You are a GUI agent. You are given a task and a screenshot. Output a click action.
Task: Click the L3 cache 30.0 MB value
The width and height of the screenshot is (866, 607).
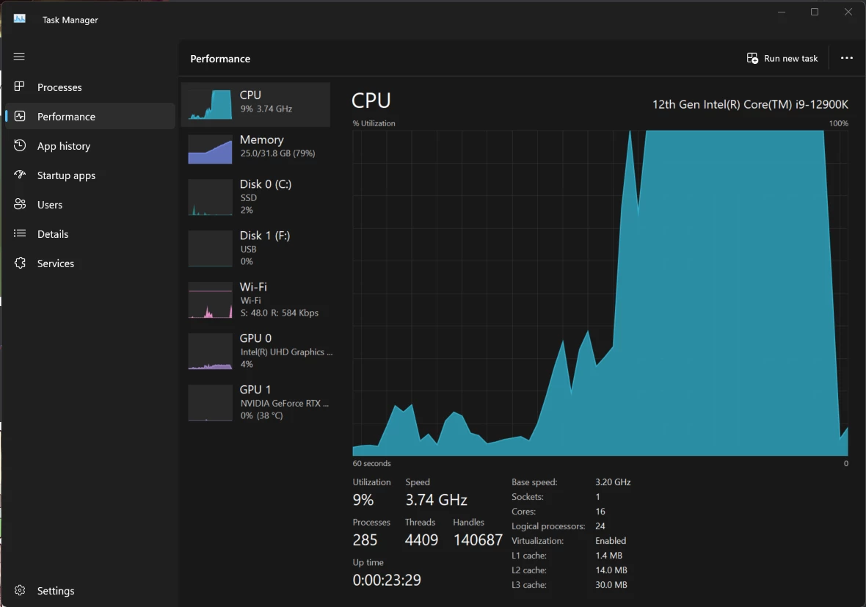[x=611, y=585]
